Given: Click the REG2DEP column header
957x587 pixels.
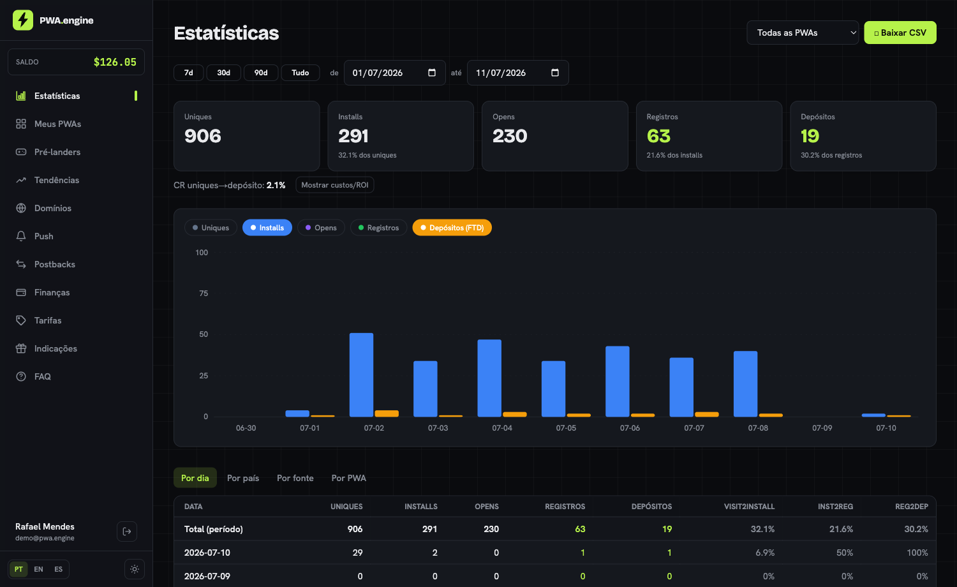Looking at the screenshot, I should coord(912,507).
